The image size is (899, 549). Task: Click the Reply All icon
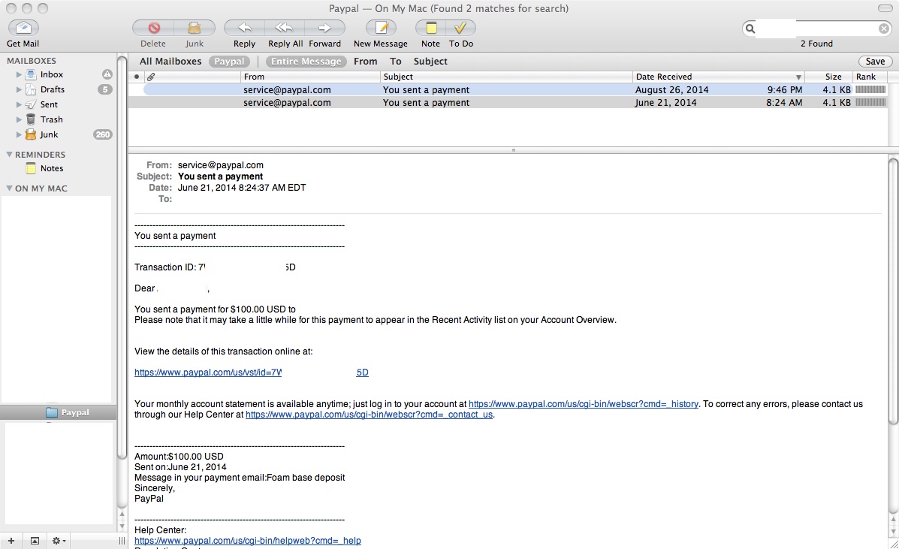(x=284, y=28)
